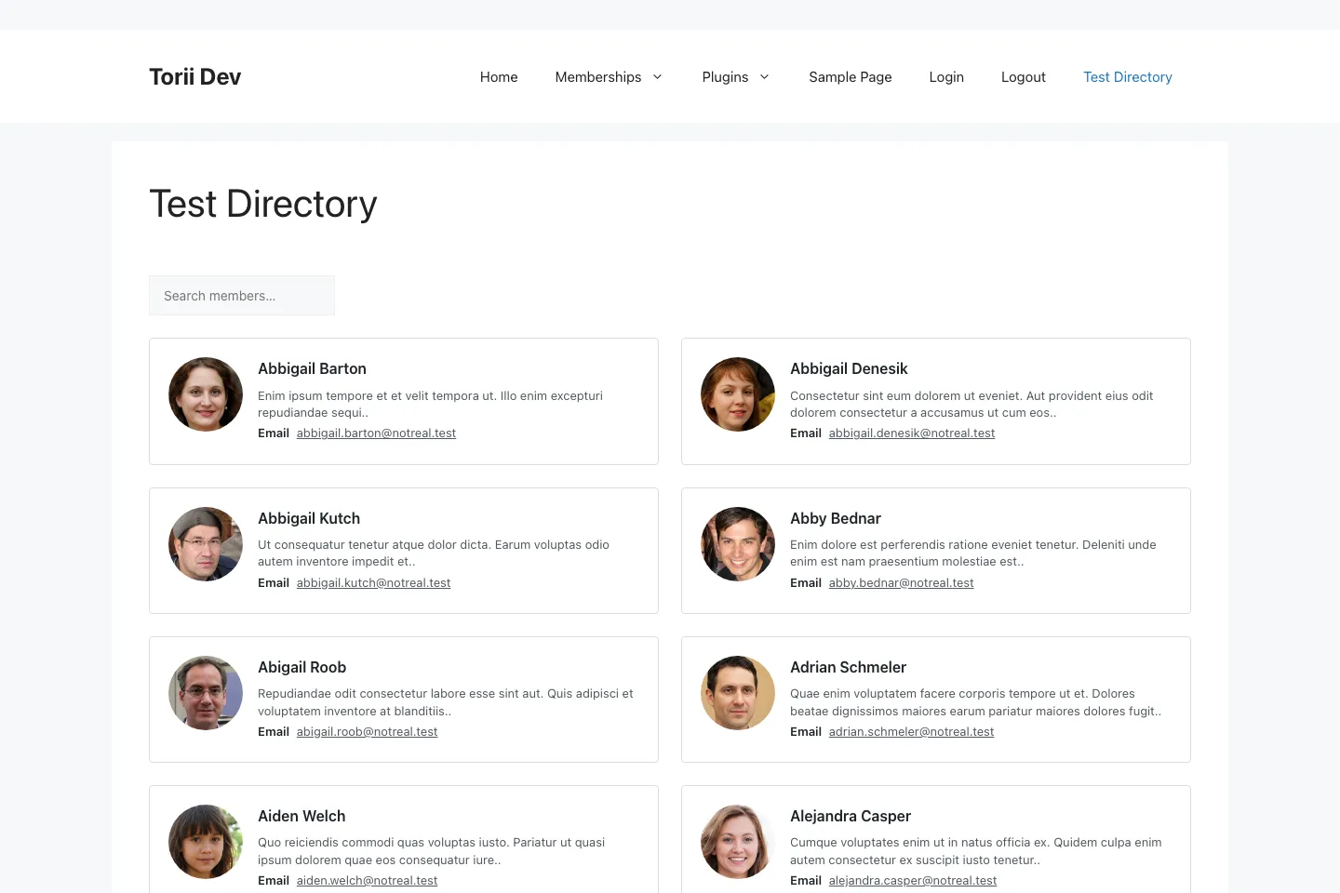Click the Test Directory page heading
Screen dimensions: 1340x893
pyautogui.click(x=263, y=204)
